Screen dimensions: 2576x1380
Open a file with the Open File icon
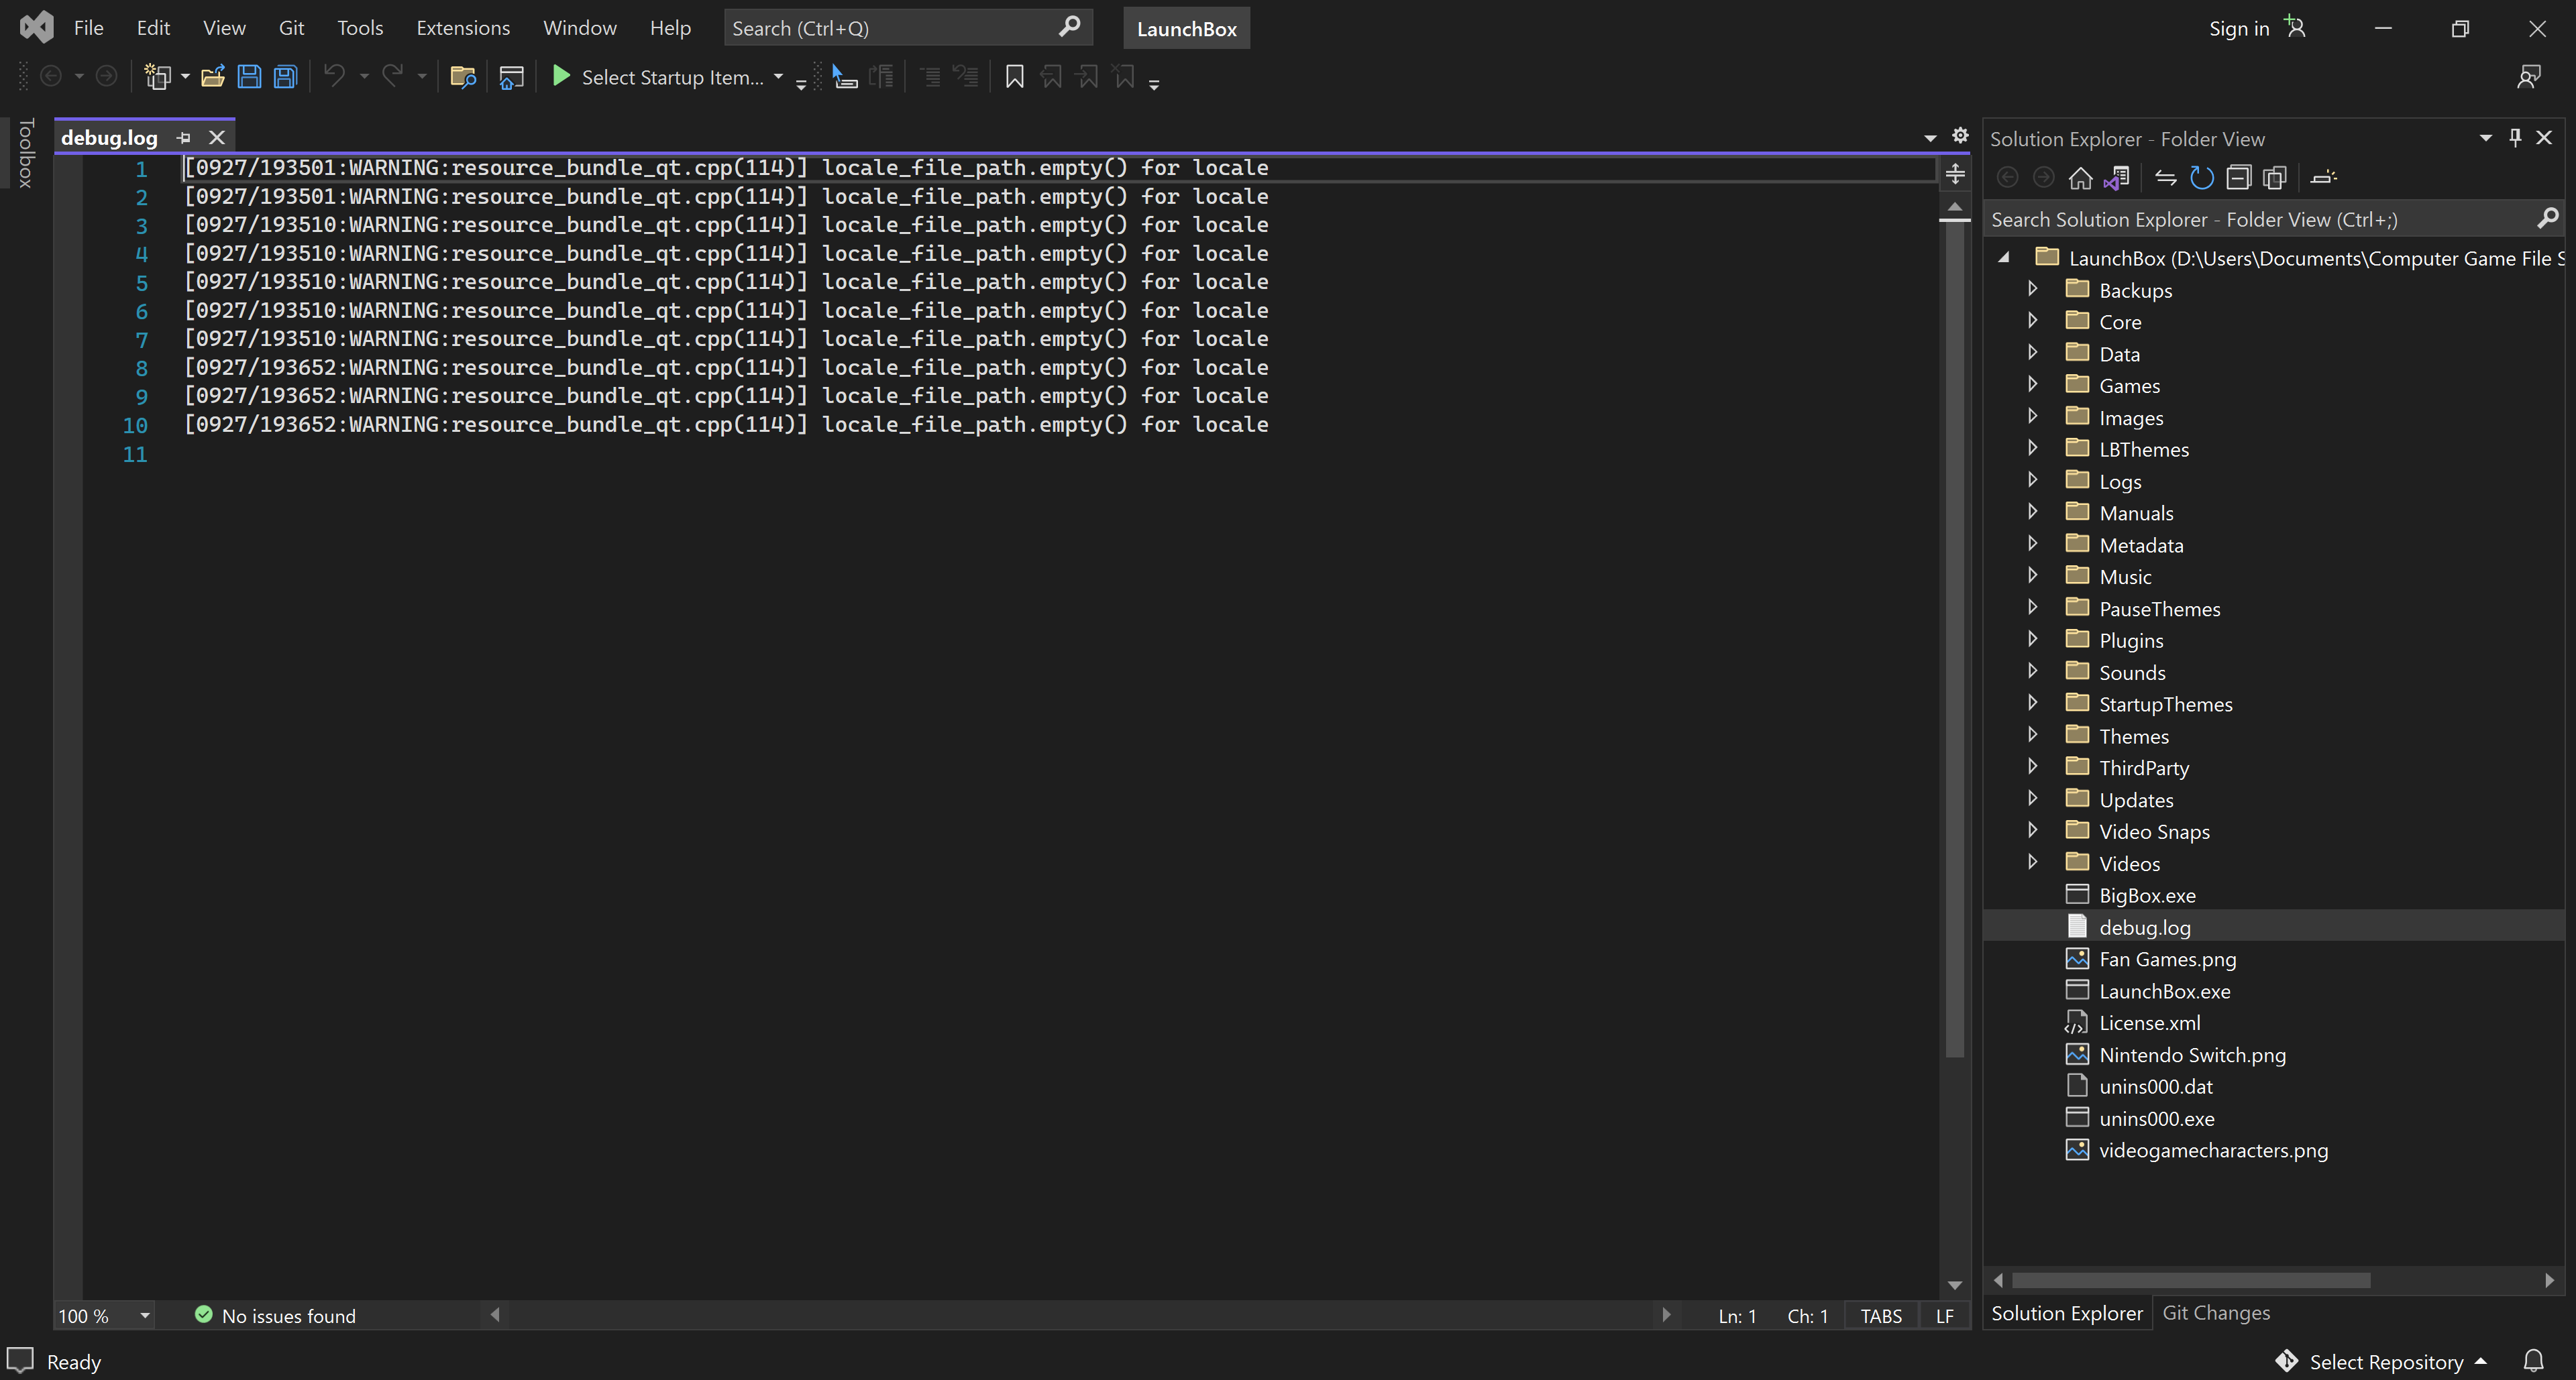click(x=213, y=77)
